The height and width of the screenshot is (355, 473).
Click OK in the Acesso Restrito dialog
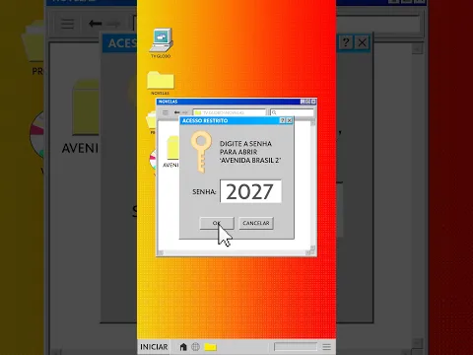coord(217,223)
